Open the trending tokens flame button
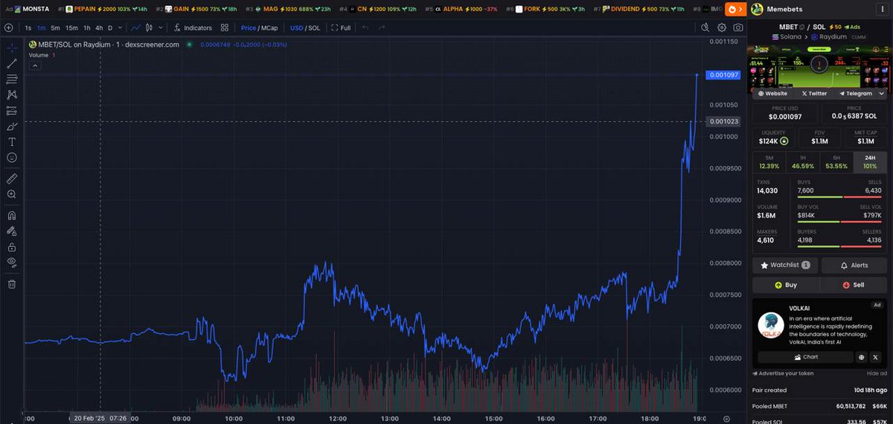893x424 pixels. [735, 9]
